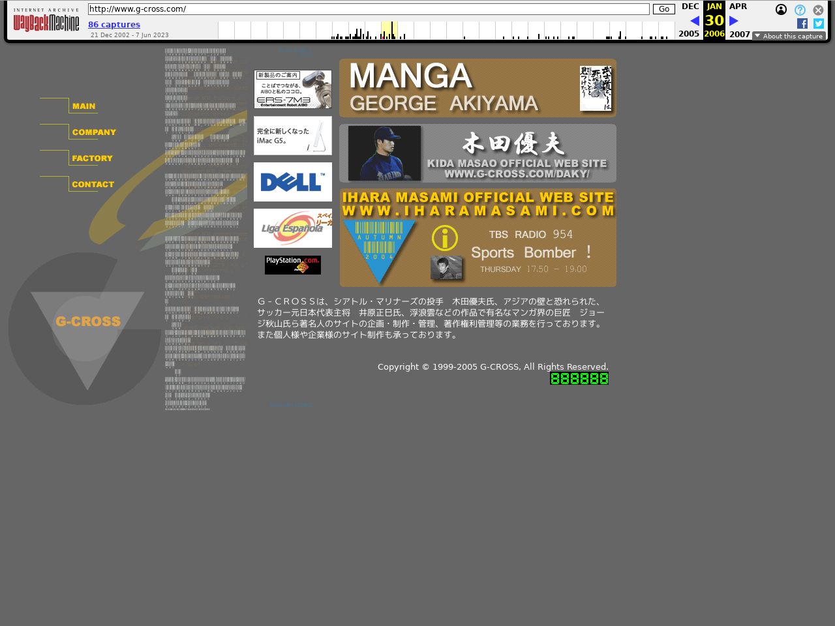Image resolution: width=835 pixels, height=626 pixels.
Task: Open the 86 captures link
Action: click(114, 25)
